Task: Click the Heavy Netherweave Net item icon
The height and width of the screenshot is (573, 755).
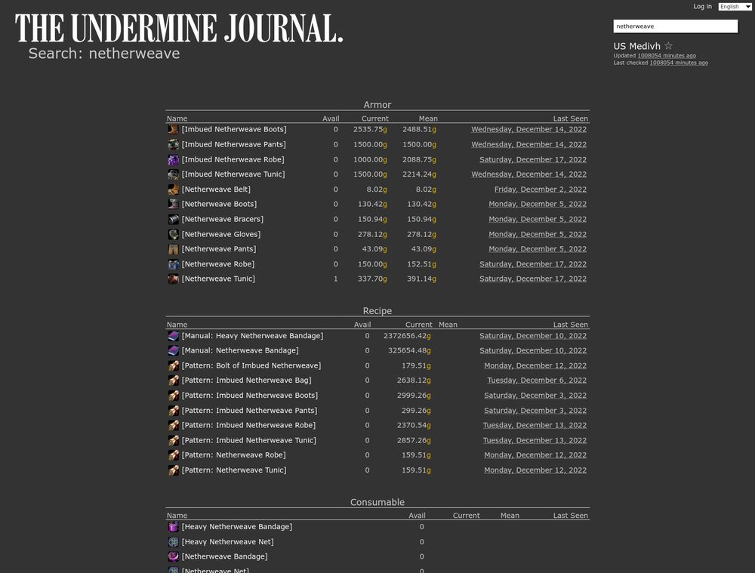Action: coord(173,541)
